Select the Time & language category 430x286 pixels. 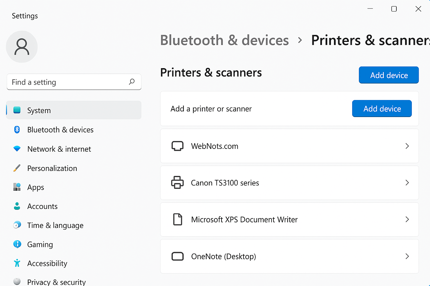pyautogui.click(x=55, y=225)
